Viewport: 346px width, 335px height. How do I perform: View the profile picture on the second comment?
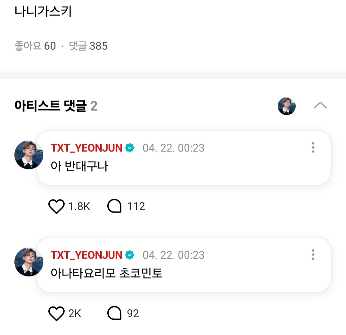coord(29,262)
